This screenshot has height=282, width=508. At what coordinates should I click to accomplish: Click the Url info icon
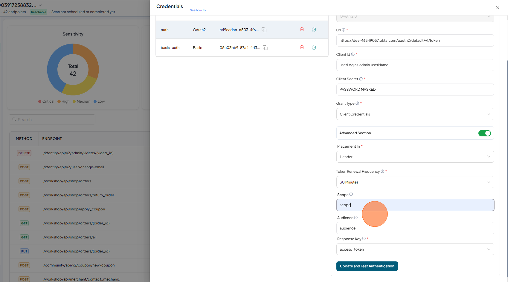[x=344, y=30]
